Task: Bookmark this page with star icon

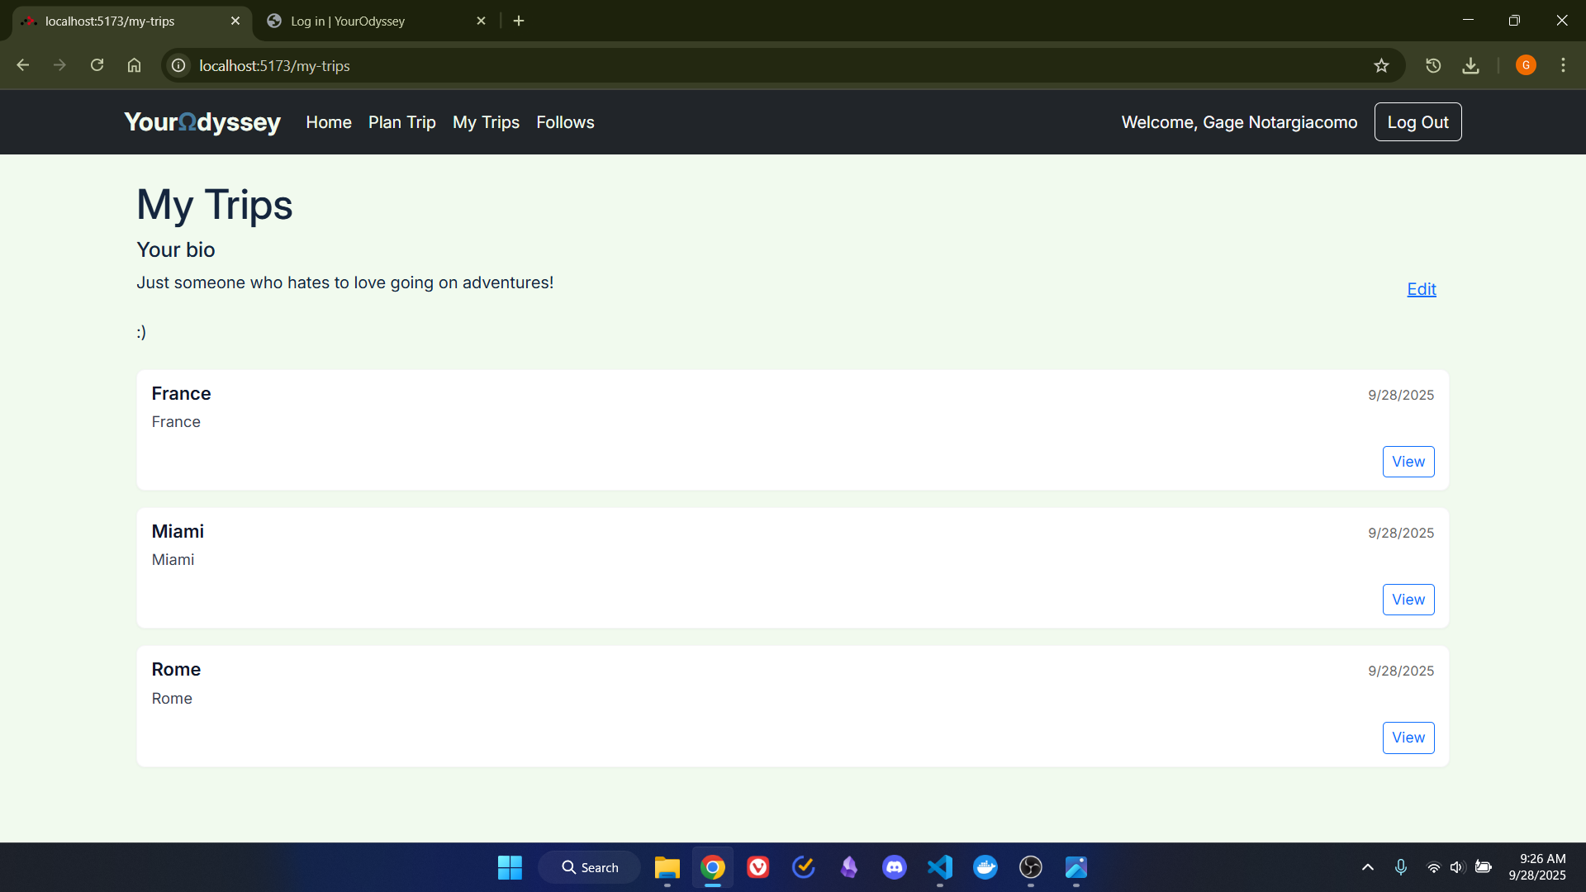Action: click(1381, 66)
